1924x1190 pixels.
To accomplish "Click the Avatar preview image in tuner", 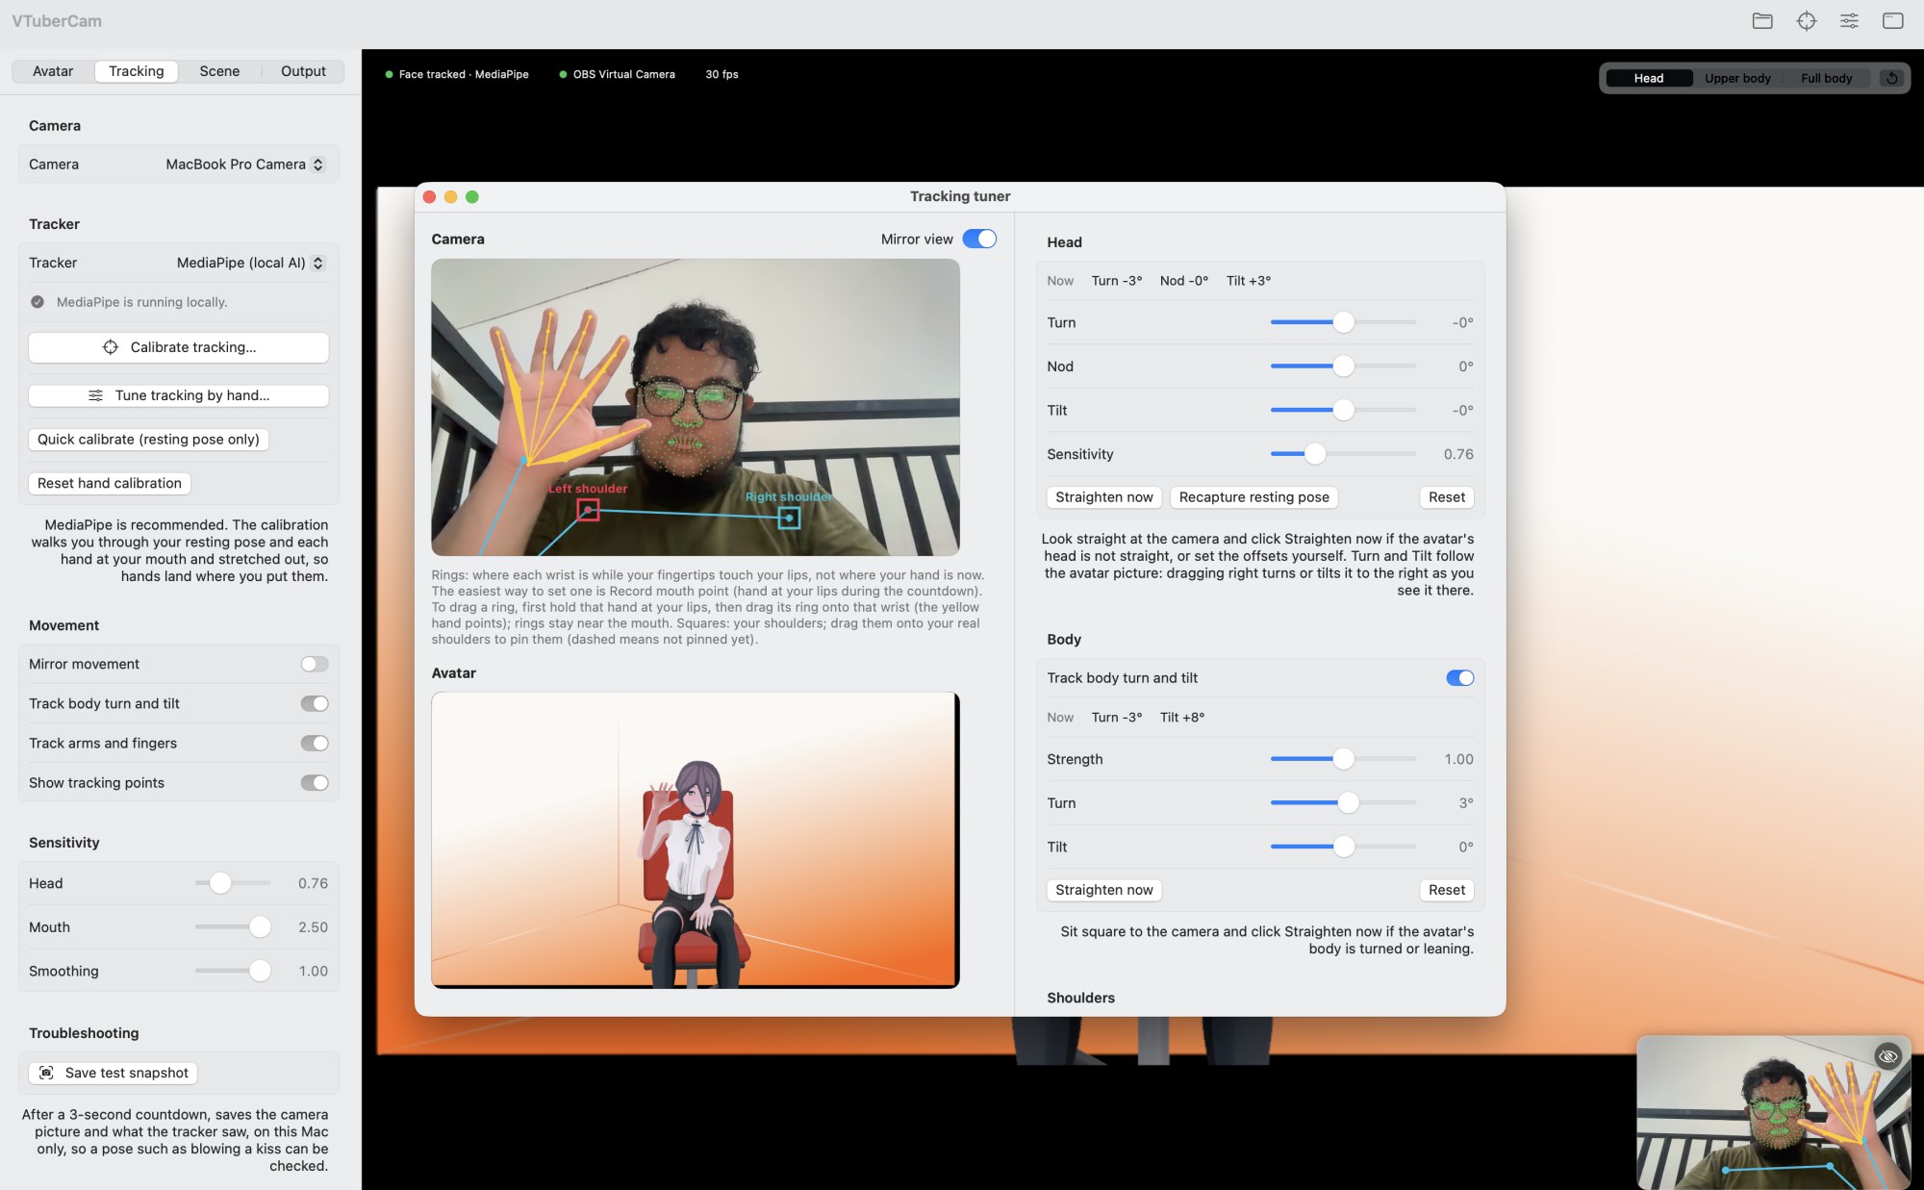I will (696, 840).
